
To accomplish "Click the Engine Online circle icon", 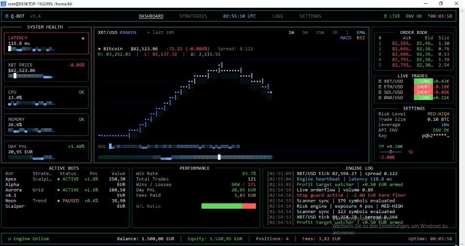I will point(10,239).
